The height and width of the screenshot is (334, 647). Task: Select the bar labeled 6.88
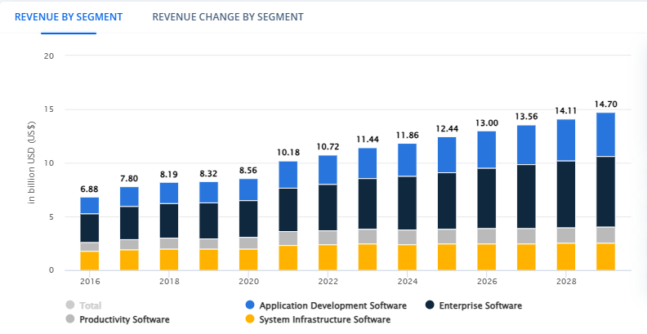coord(90,234)
